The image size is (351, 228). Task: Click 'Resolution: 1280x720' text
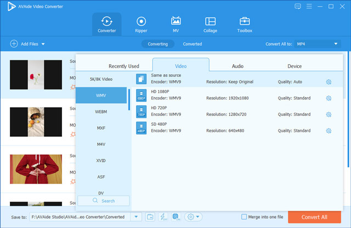click(x=226, y=115)
